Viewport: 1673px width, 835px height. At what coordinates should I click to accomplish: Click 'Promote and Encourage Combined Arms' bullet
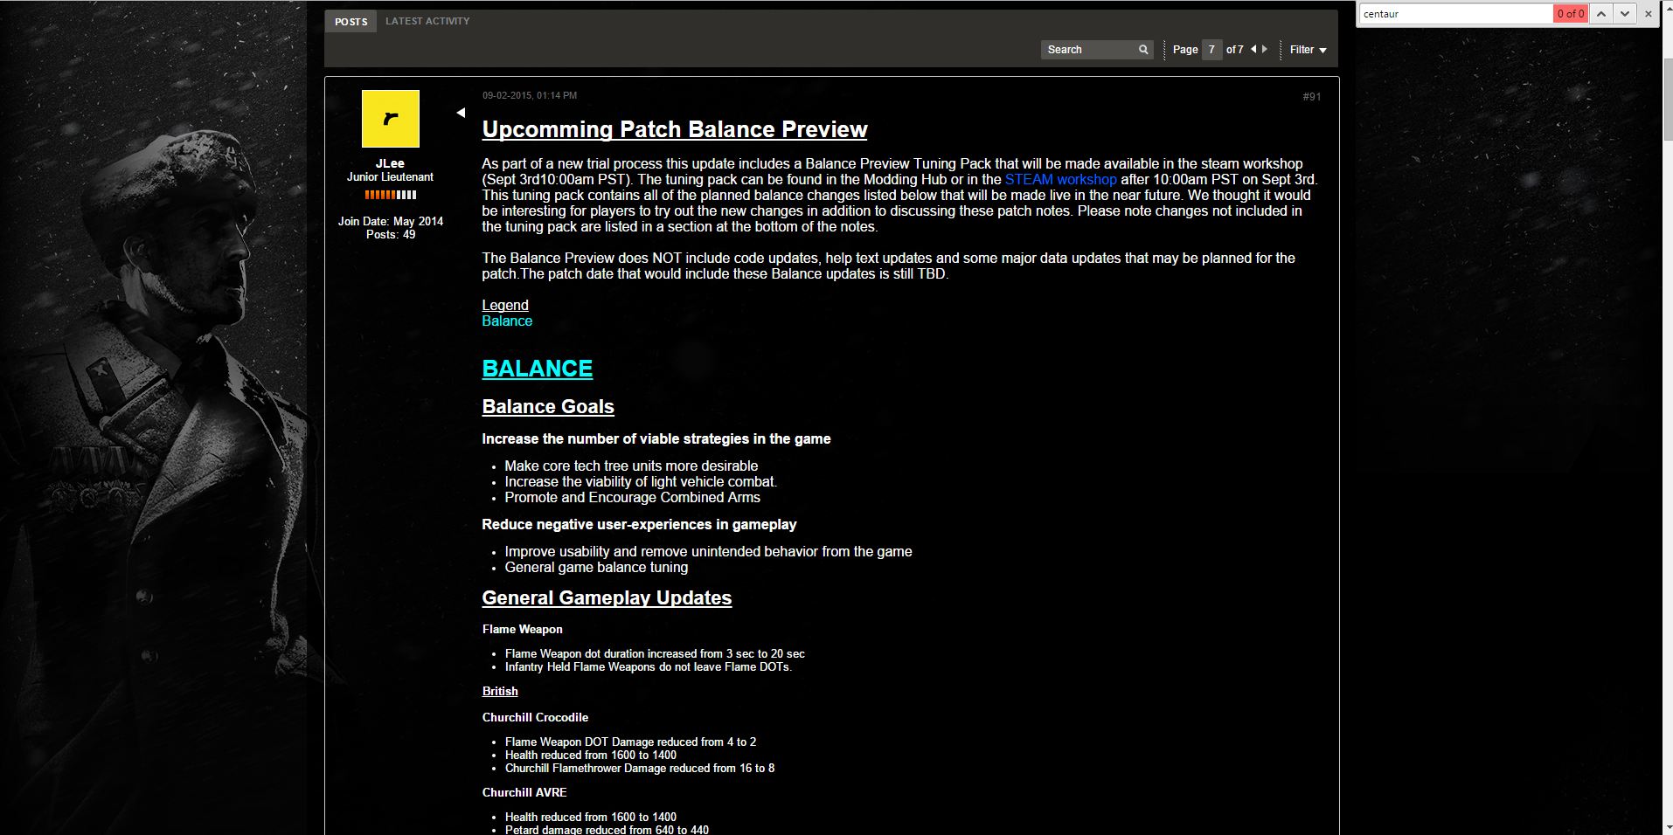point(632,498)
